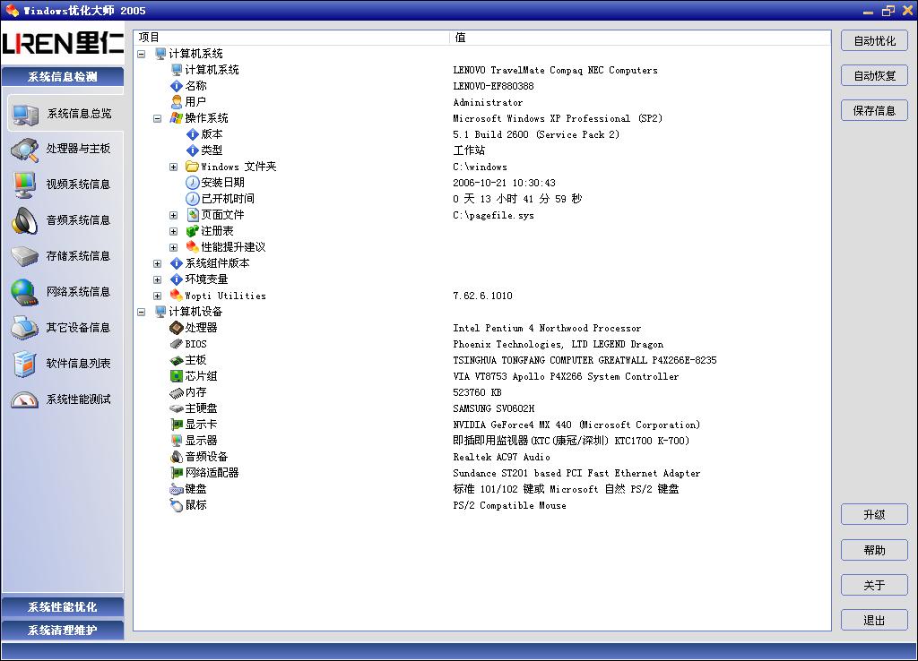
Task: Click the 主硬盘 hard disk icon
Action: click(x=177, y=408)
